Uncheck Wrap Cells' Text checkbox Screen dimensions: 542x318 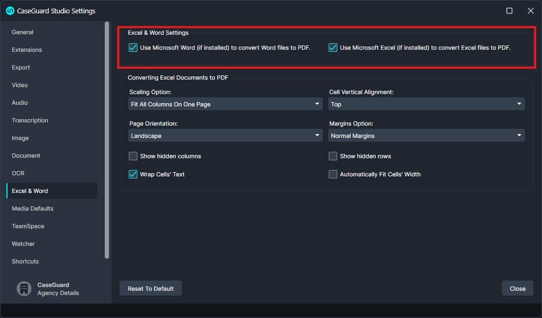click(x=133, y=174)
